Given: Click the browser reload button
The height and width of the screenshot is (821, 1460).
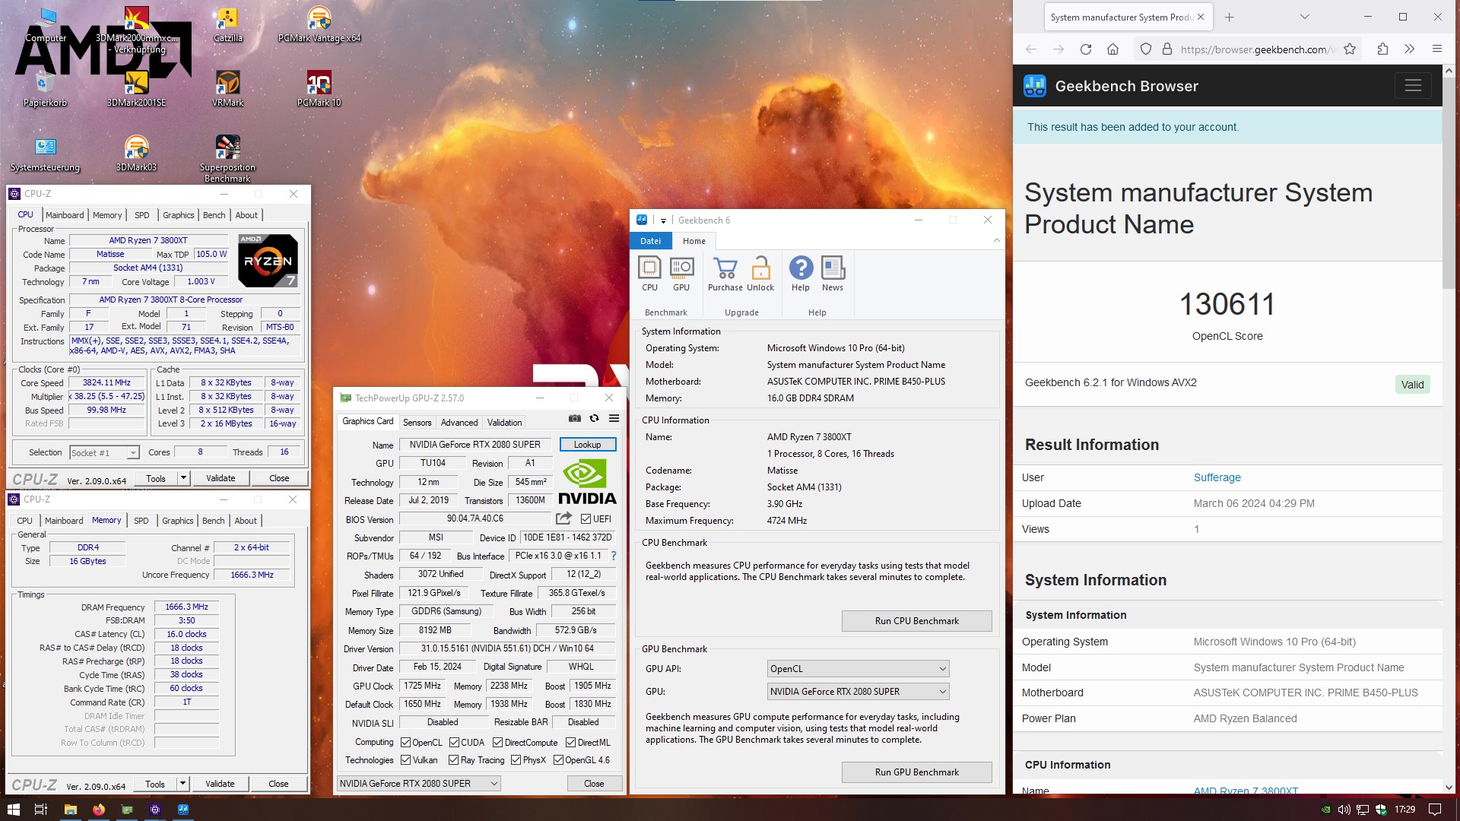Looking at the screenshot, I should [x=1086, y=49].
